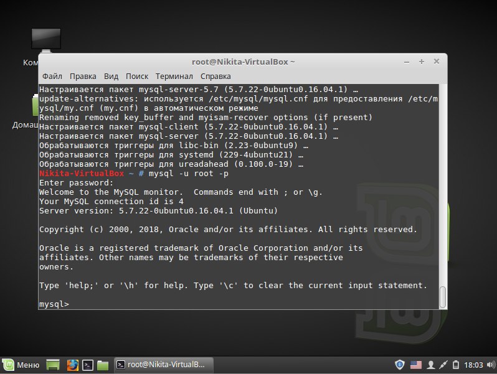The height and width of the screenshot is (374, 497).
Task: Click the update-alternatives output line
Action: (239, 103)
